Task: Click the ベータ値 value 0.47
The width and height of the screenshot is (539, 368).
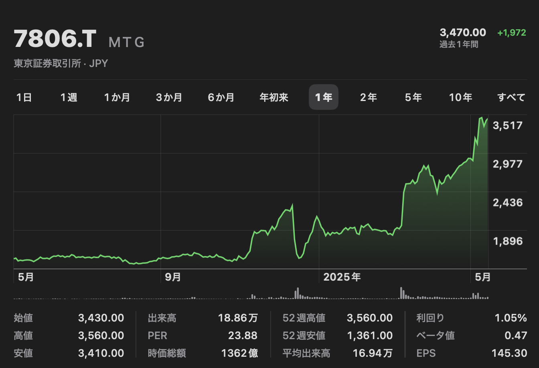Action: pos(516,336)
